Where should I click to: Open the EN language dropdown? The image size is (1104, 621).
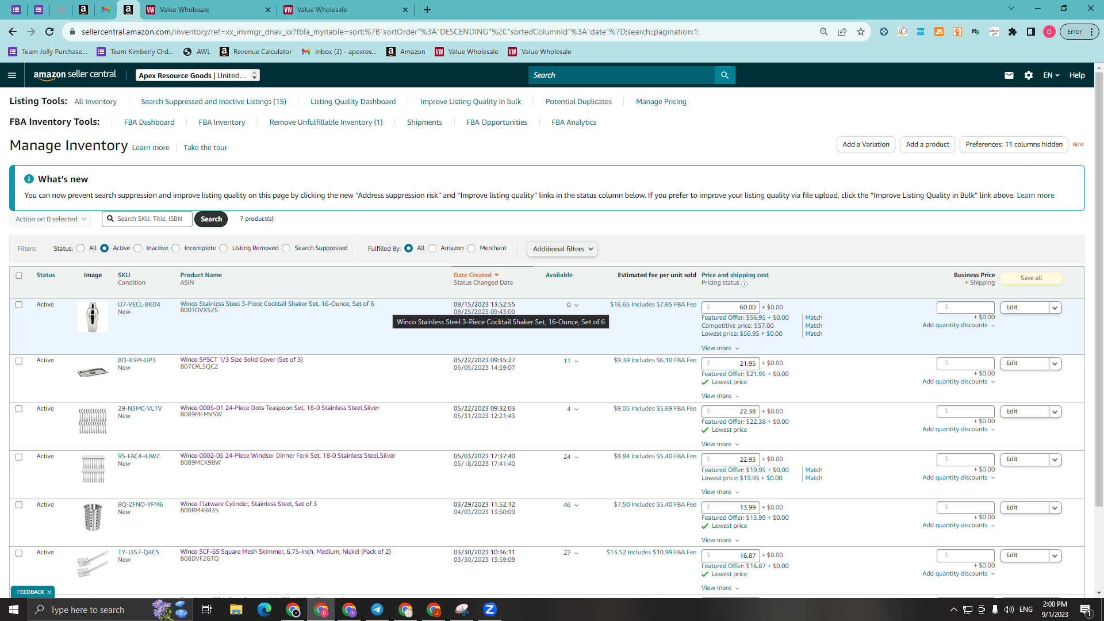point(1051,75)
